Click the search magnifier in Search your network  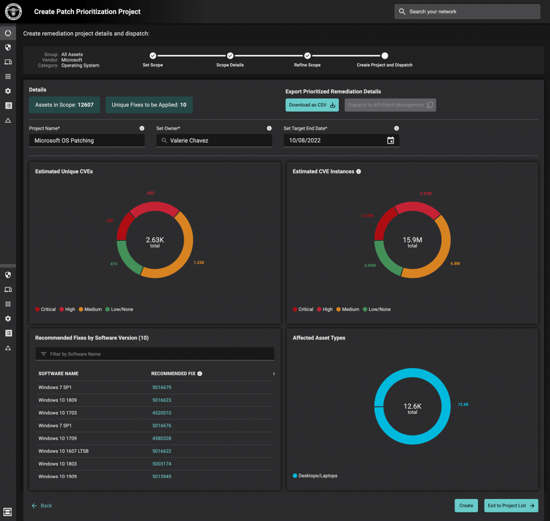pos(402,11)
